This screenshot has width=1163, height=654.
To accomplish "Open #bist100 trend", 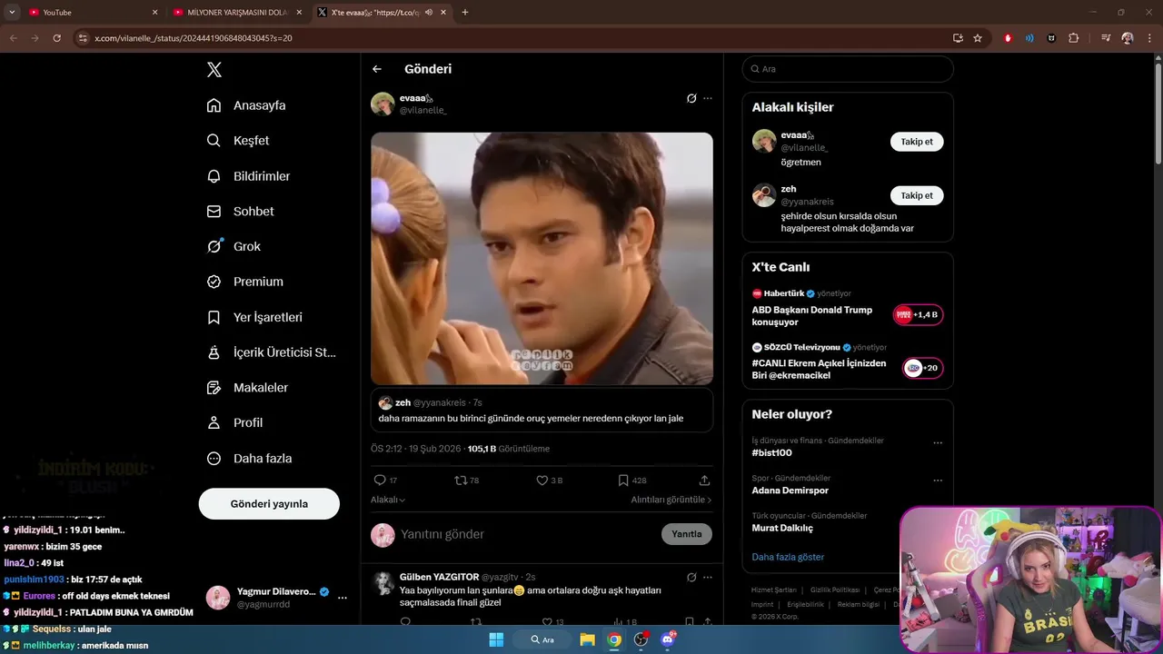I will pyautogui.click(x=771, y=452).
